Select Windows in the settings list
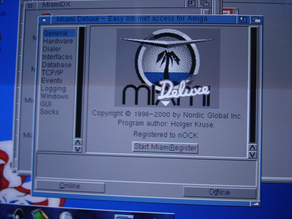Viewport: 292px width, 219px height. click(54, 96)
